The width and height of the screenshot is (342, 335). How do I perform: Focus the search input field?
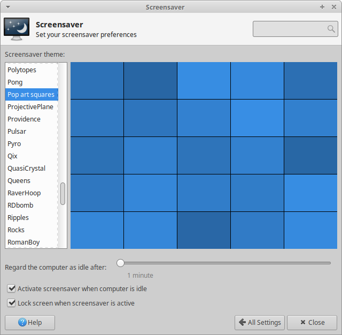point(296,29)
